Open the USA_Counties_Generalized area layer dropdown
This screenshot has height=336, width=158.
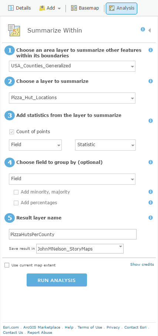72,66
